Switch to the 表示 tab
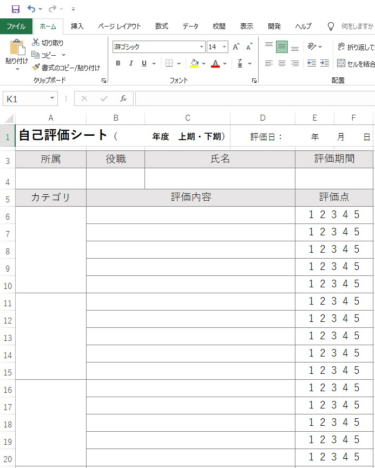Screen dimensions: 375x468 (247, 27)
